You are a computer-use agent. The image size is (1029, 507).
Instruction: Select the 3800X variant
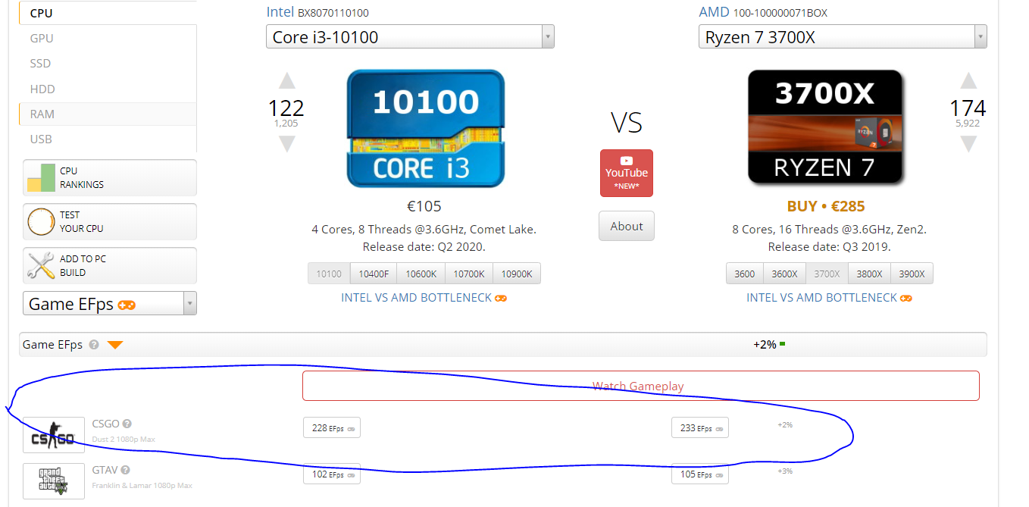tap(869, 274)
